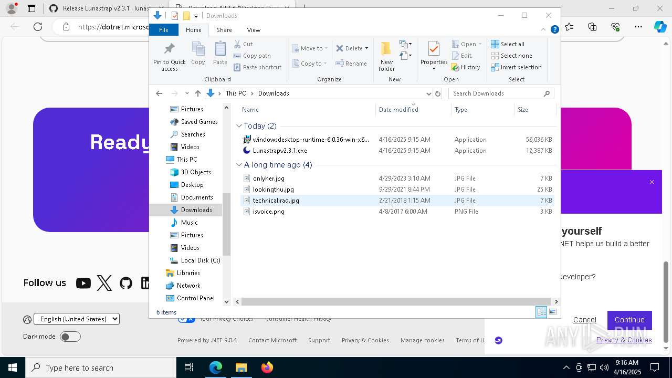Expand the Open dropdown arrow

[x=480, y=44]
